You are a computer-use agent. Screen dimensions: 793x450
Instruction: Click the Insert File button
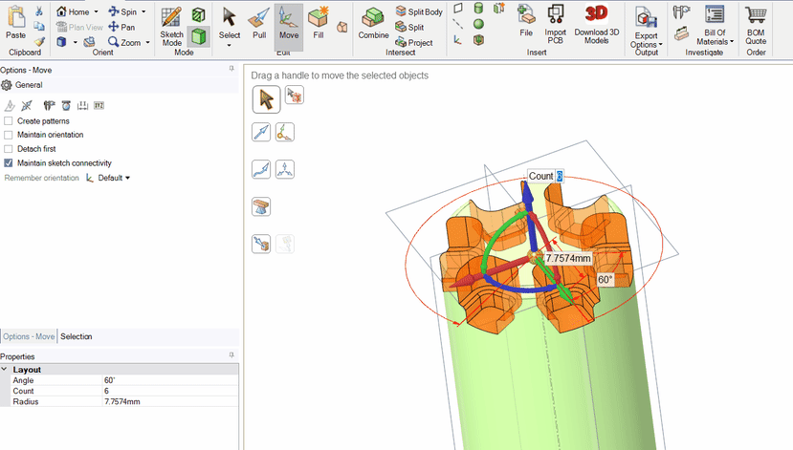point(526,21)
